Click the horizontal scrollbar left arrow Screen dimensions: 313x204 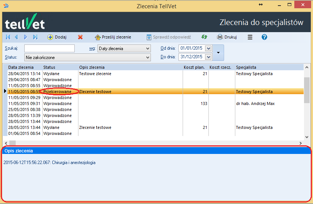click(6, 143)
